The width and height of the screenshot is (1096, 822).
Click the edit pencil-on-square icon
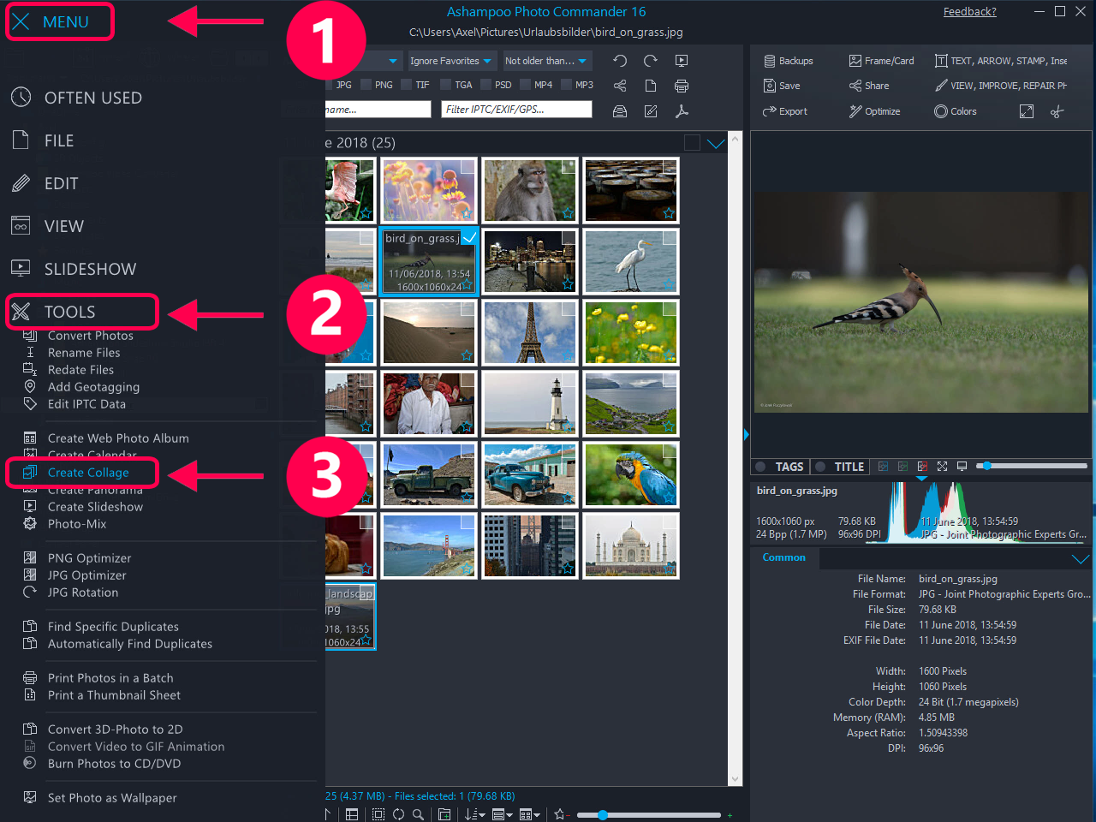[x=651, y=111]
